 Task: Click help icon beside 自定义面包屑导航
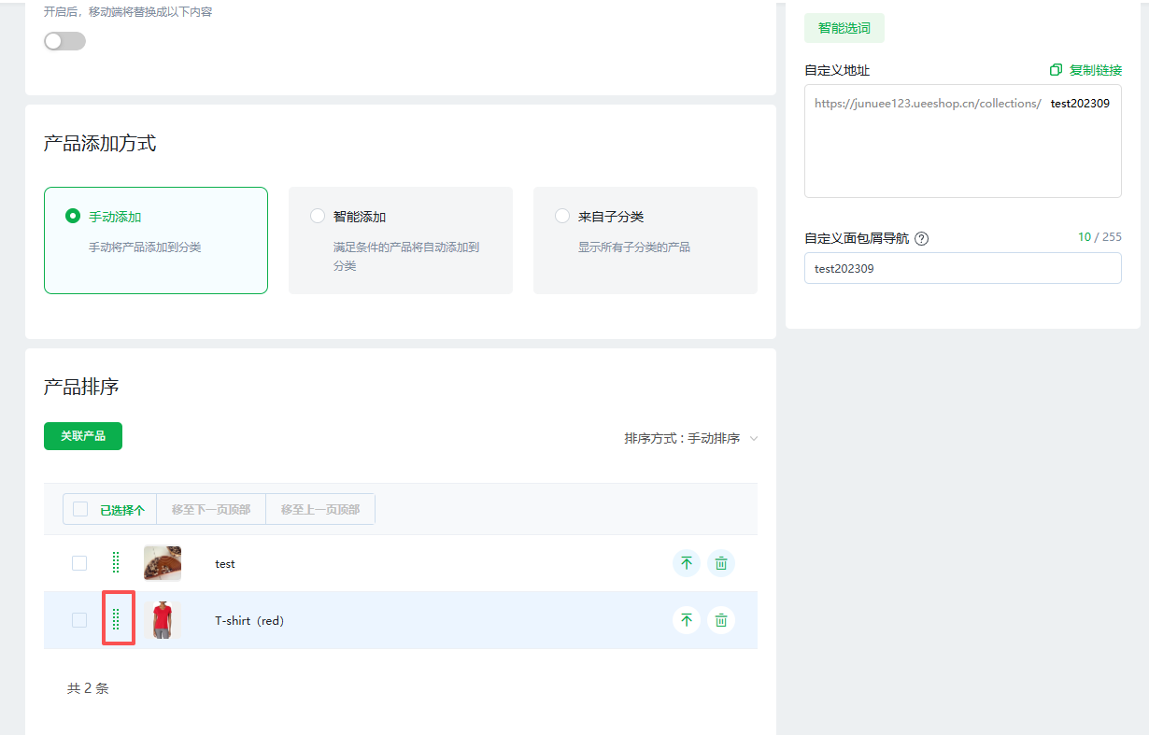pos(922,238)
